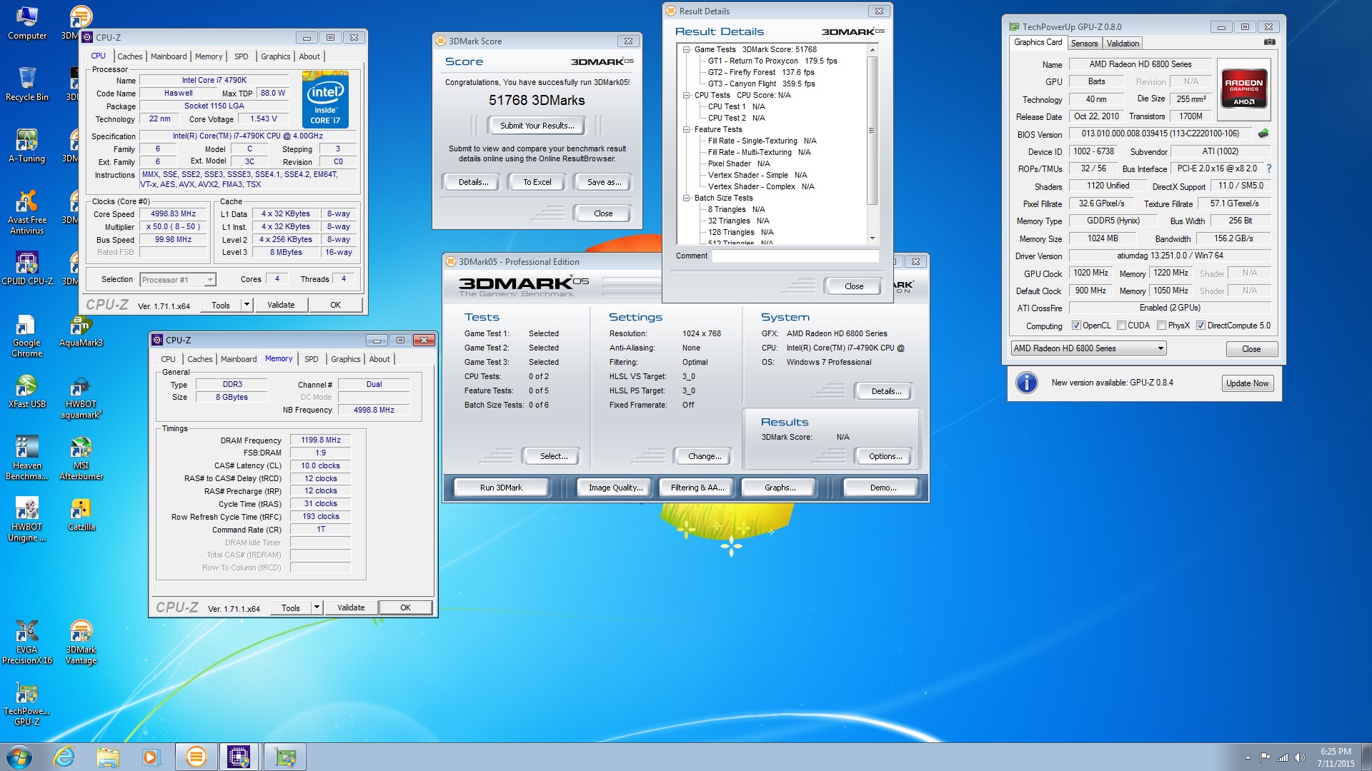The width and height of the screenshot is (1372, 771).
Task: Switch to CPU-Z taskbar button
Action: click(x=239, y=757)
